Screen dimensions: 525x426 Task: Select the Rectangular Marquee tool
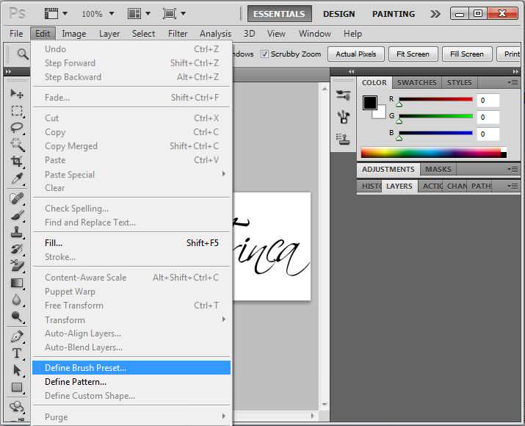tap(17, 110)
